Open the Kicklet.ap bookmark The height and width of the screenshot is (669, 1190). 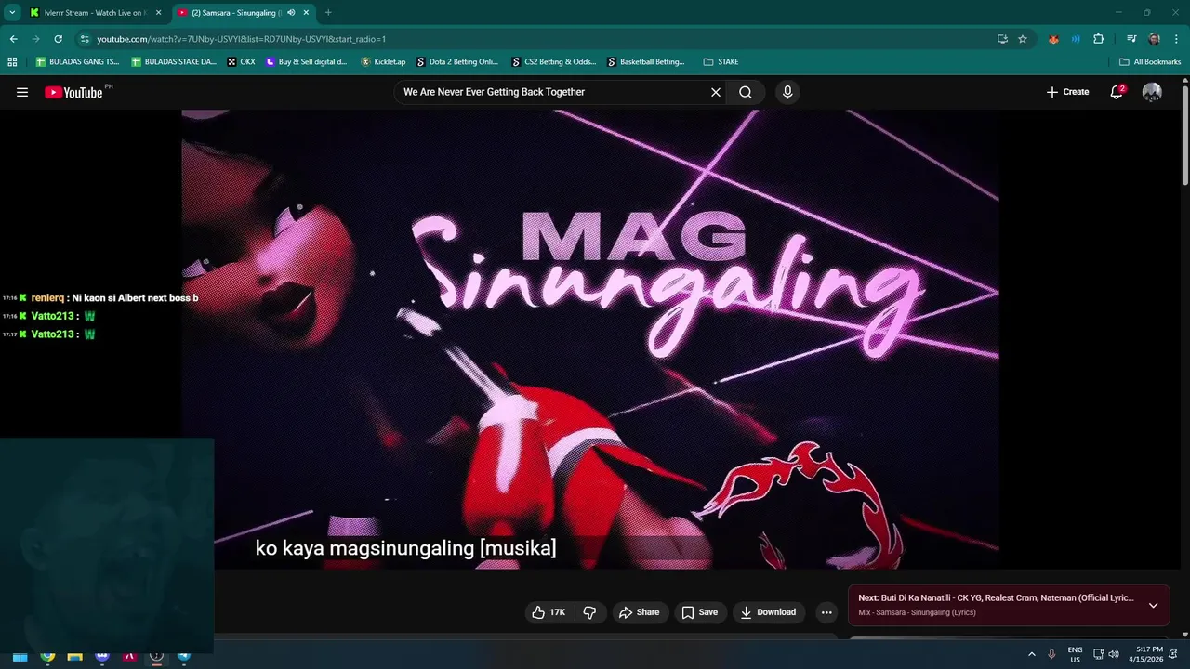pyautogui.click(x=384, y=62)
